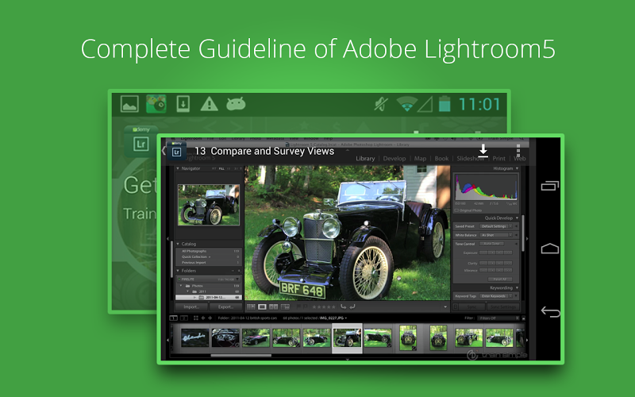Viewport: 635px width, 397px height.
Task: Click the Sync Settings button
Action: [x=503, y=307]
